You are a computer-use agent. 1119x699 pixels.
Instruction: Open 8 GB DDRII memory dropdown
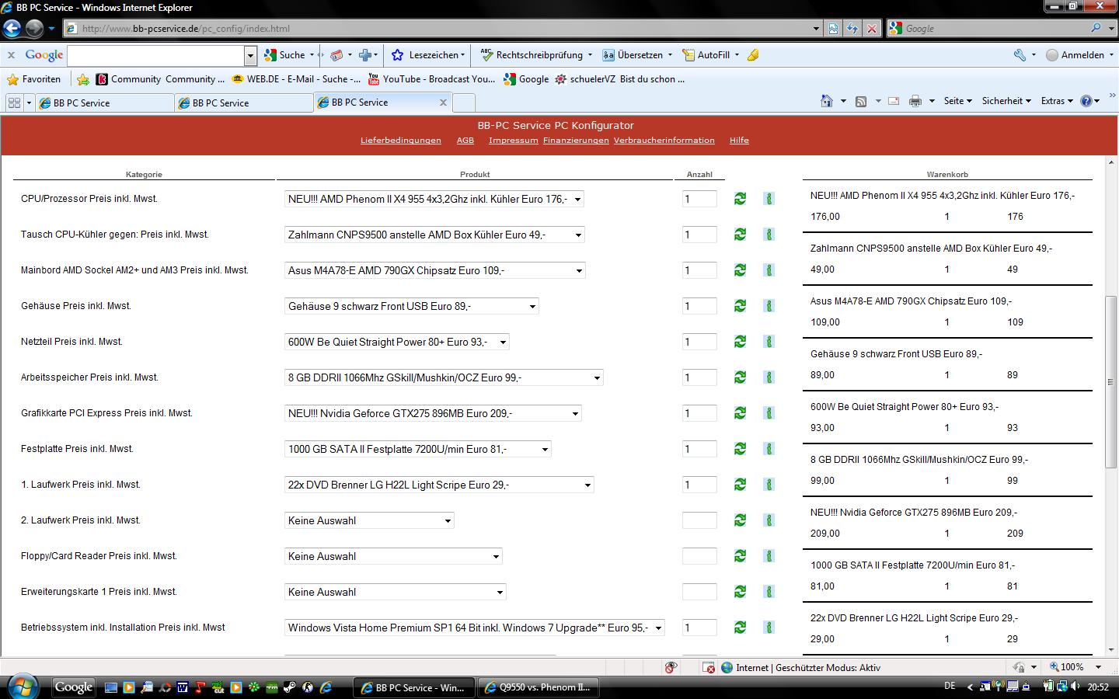444,377
